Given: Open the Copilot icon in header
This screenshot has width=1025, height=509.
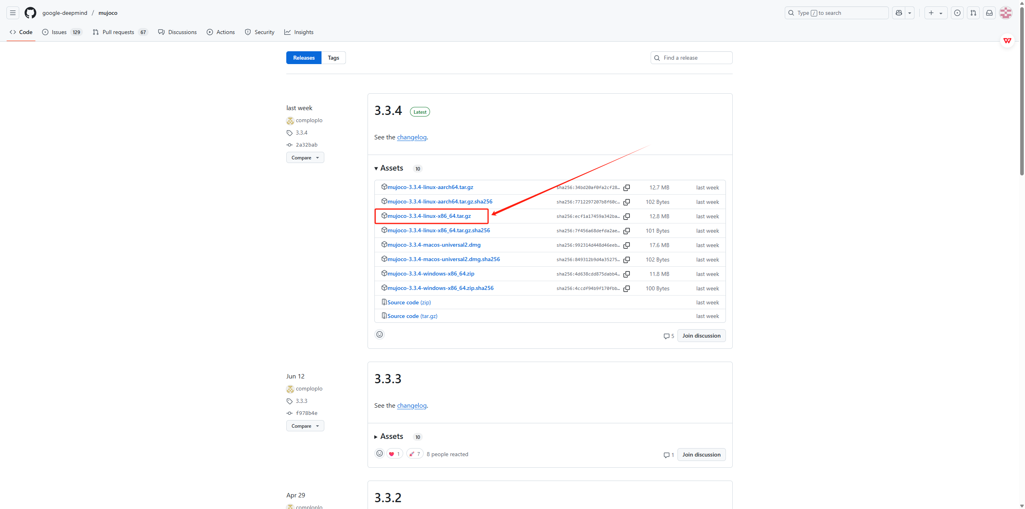Looking at the screenshot, I should (899, 13).
